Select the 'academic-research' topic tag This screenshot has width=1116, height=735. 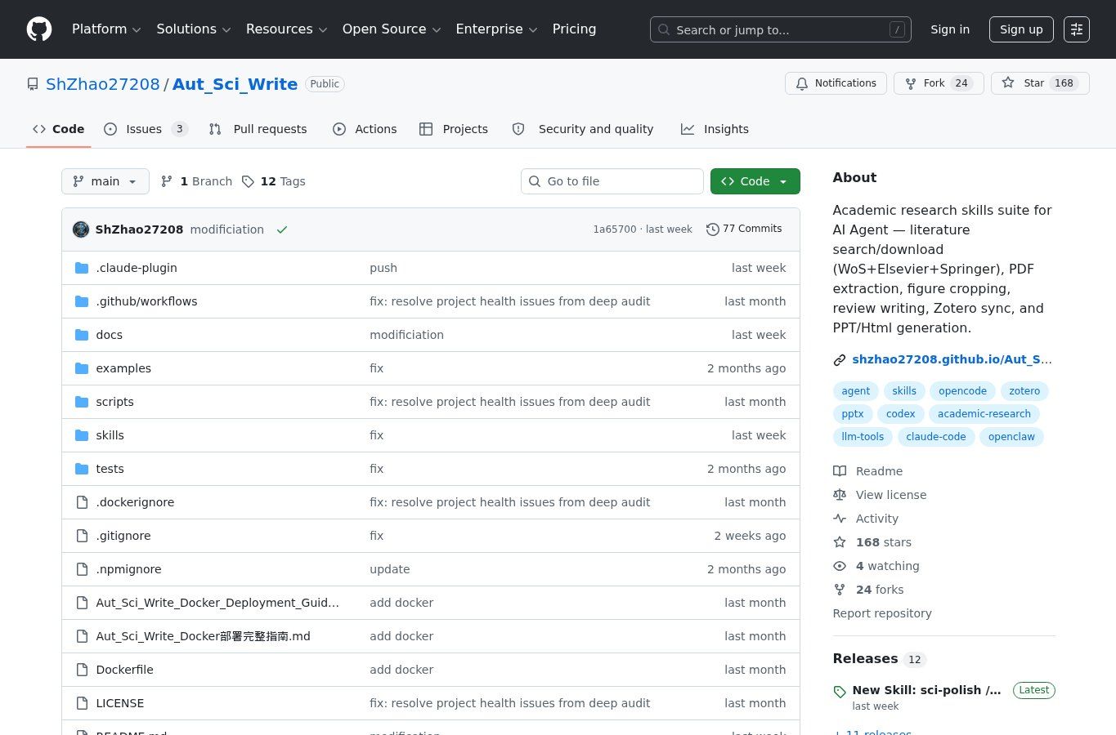pyautogui.click(x=984, y=414)
